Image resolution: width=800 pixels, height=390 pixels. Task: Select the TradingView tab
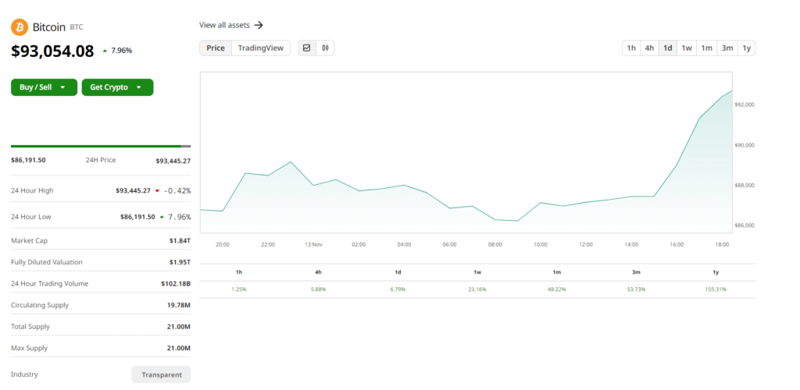[x=261, y=48]
